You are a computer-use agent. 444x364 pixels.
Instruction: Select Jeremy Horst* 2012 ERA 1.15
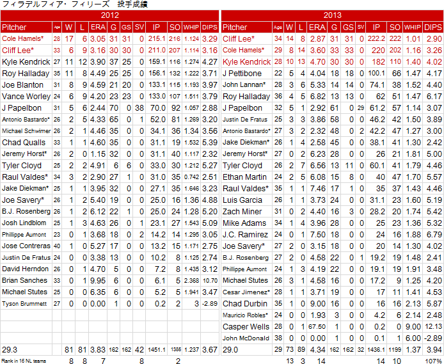coord(98,154)
